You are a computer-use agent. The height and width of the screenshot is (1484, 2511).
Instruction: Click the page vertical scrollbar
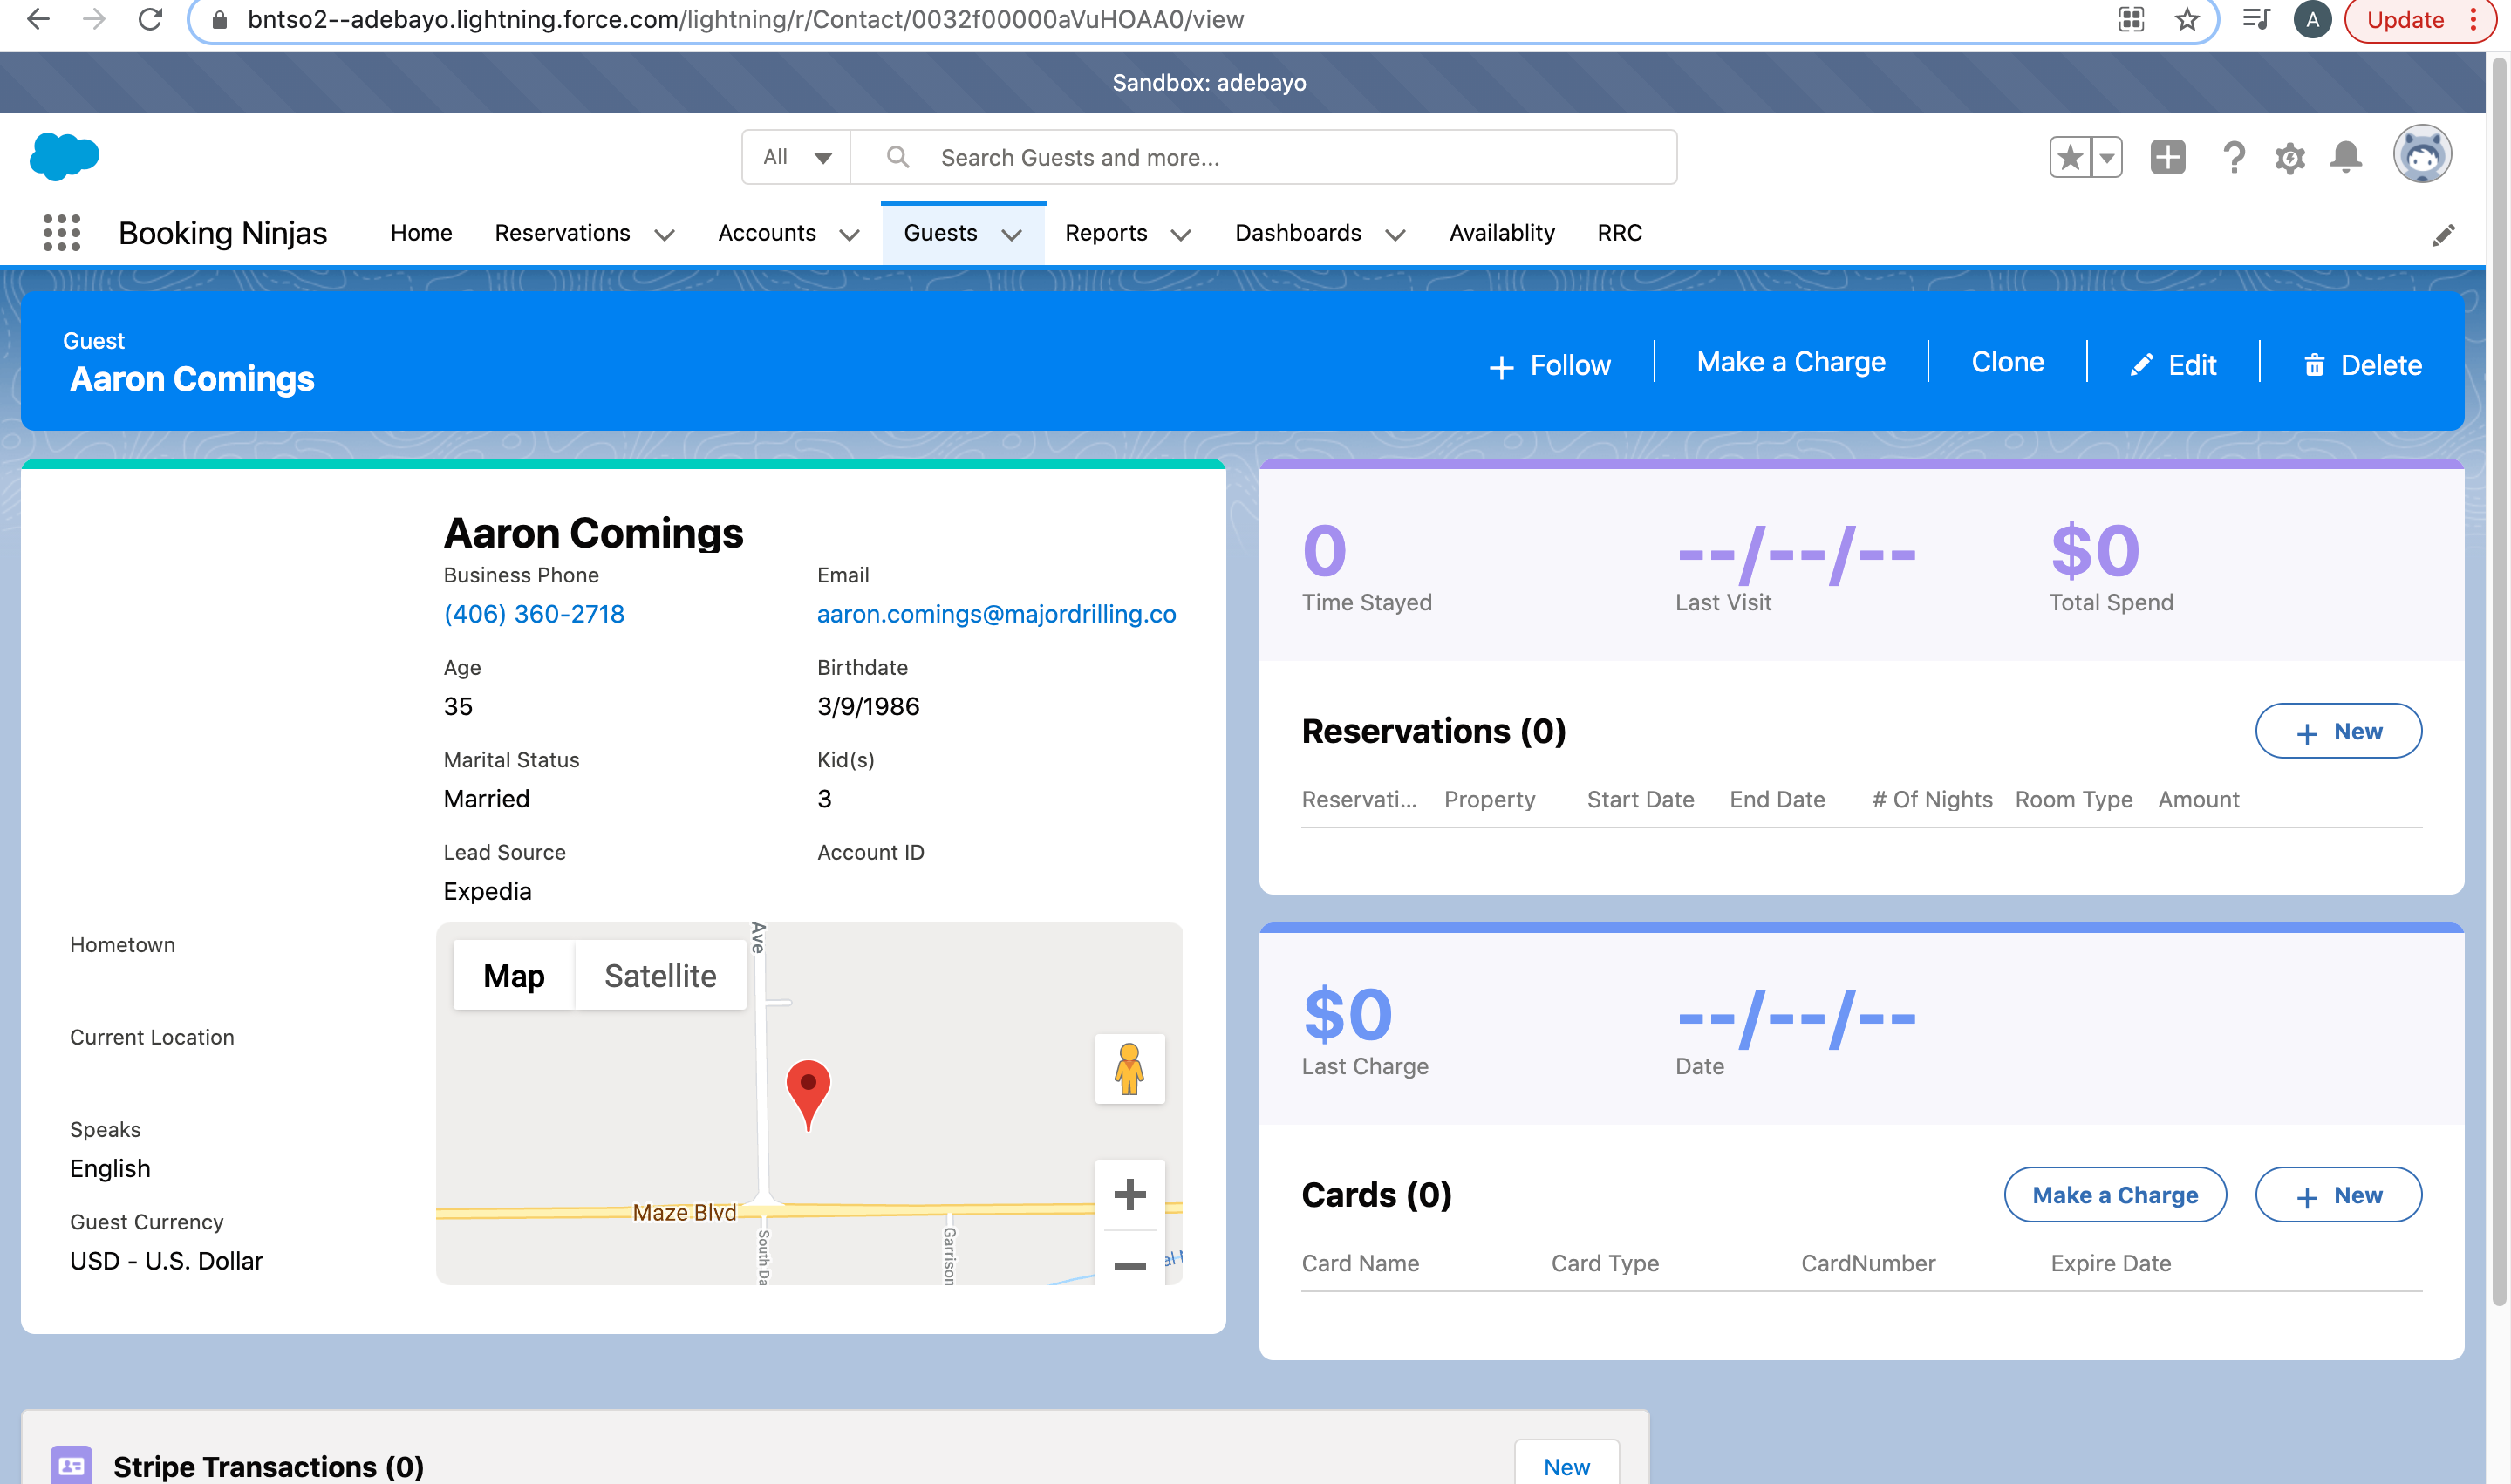tap(2498, 680)
